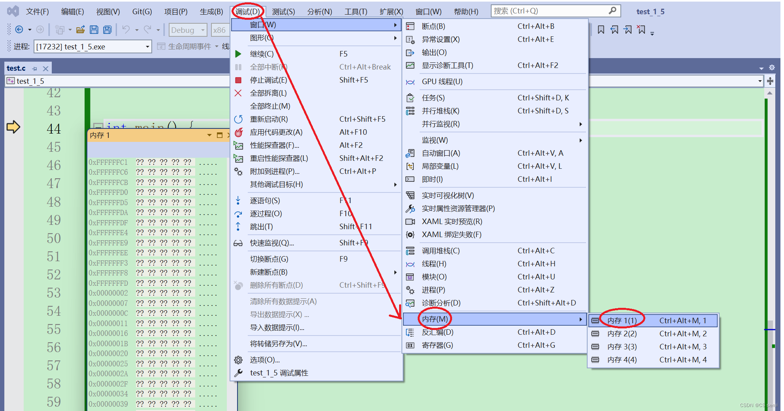Screen dimensions: 784x411
Task: Click the Options (选项) gear icon
Action: tap(238, 360)
